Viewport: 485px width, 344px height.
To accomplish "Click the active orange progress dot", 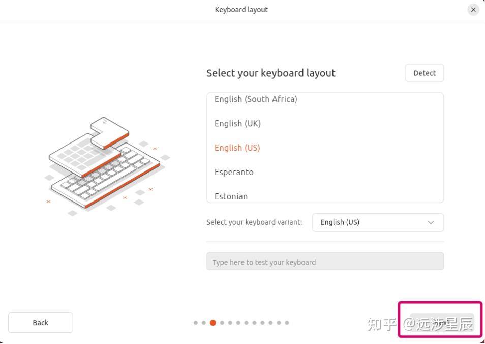I will 213,323.
